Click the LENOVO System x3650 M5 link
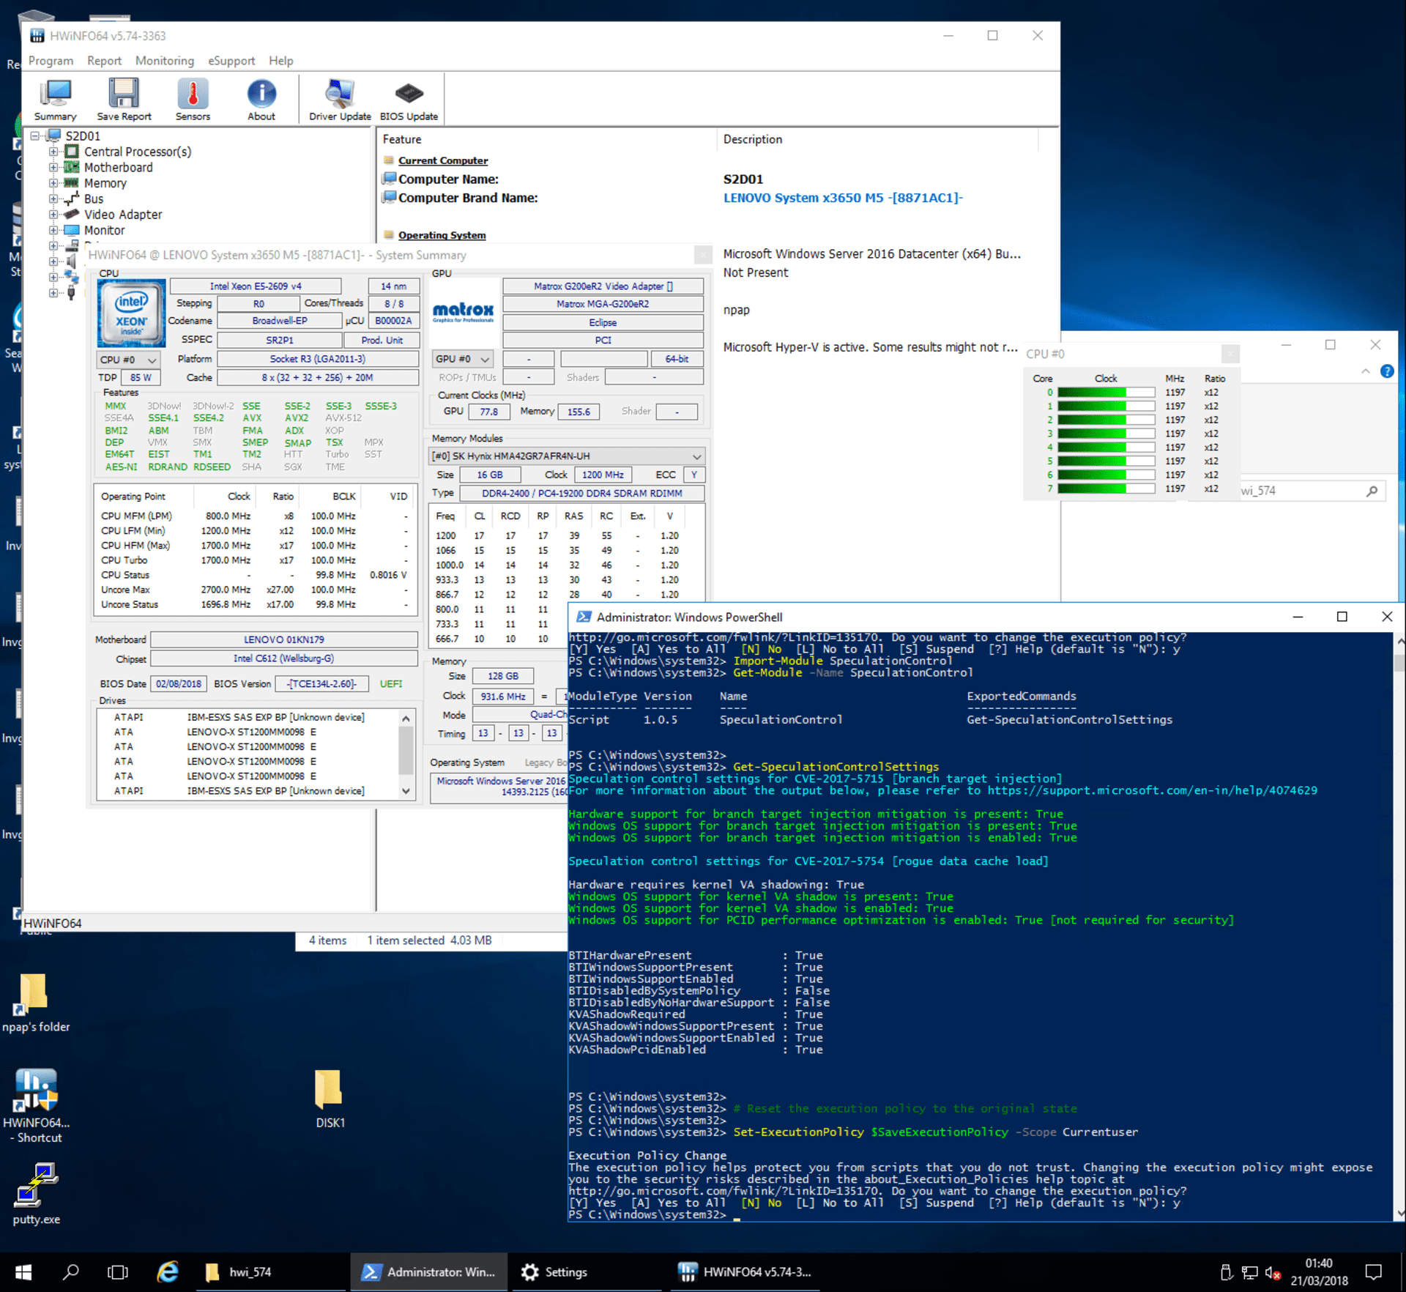 click(843, 198)
